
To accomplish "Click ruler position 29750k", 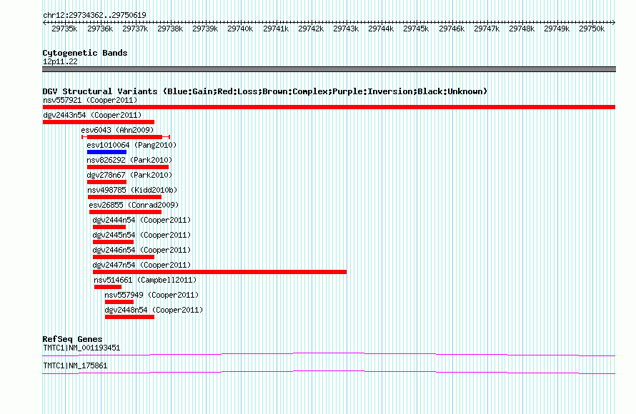I will 592,29.
